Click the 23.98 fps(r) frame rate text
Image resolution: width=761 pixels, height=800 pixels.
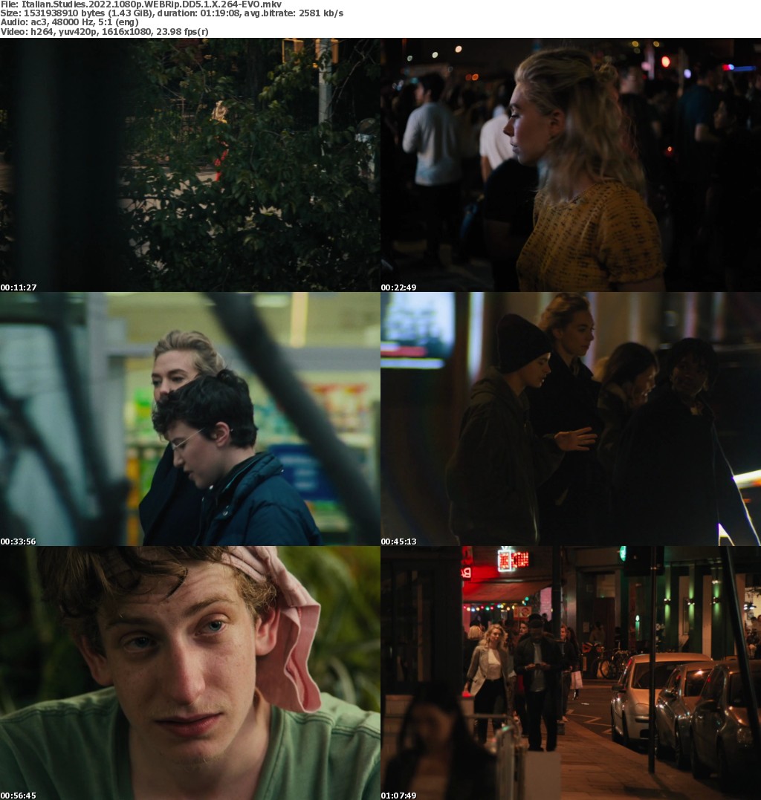[181, 31]
